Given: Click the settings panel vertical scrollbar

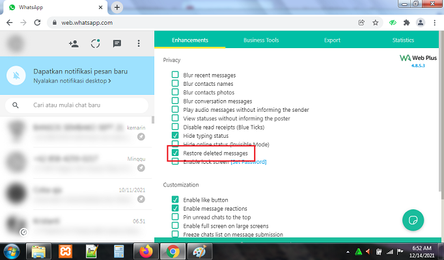Looking at the screenshot, I should tap(441, 111).
